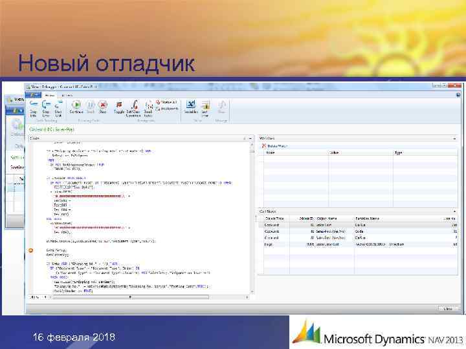The height and width of the screenshot is (349, 466).
Task: Show the Last Error
Action: tap(205, 108)
